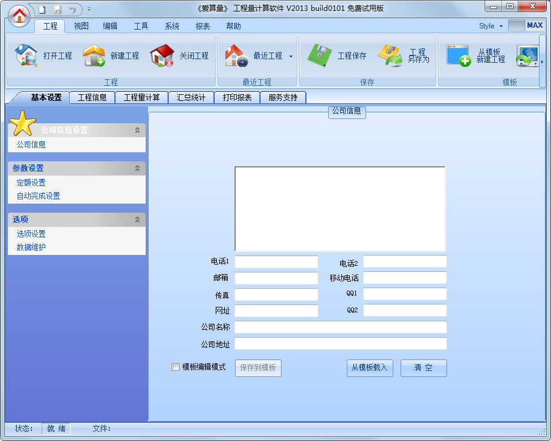This screenshot has height=441, width=551.
Task: Collapse the 参数设置 panel
Action: 137,169
